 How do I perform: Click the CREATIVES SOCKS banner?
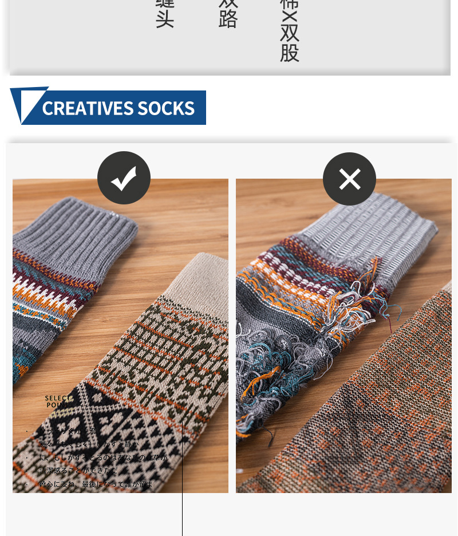click(x=108, y=106)
